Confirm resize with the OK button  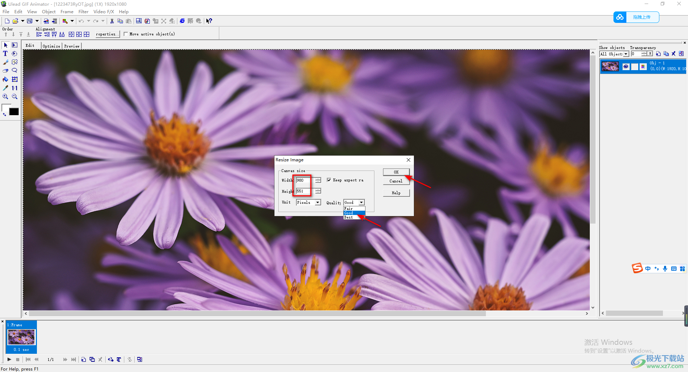tap(396, 172)
